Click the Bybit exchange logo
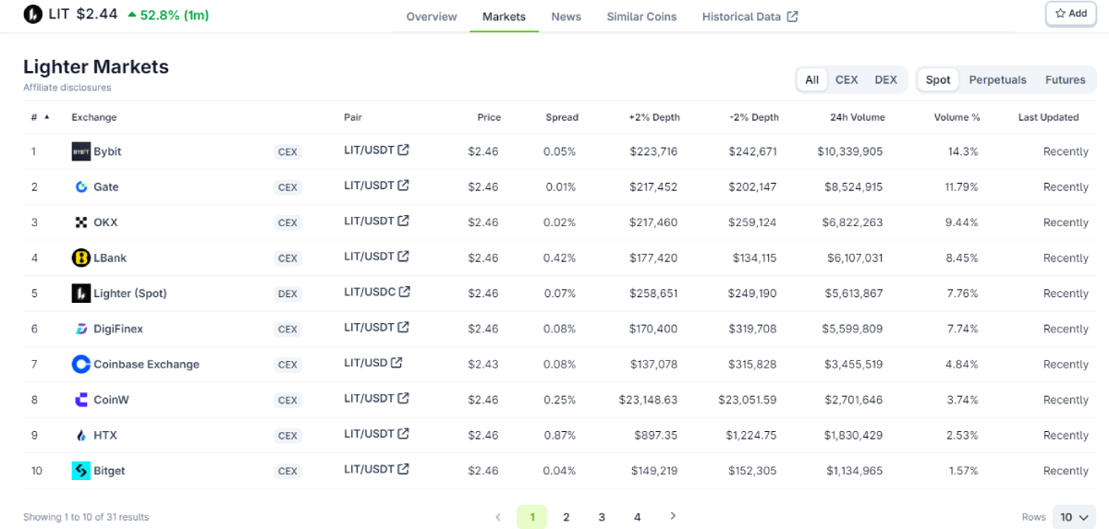The image size is (1109, 529). click(x=81, y=151)
